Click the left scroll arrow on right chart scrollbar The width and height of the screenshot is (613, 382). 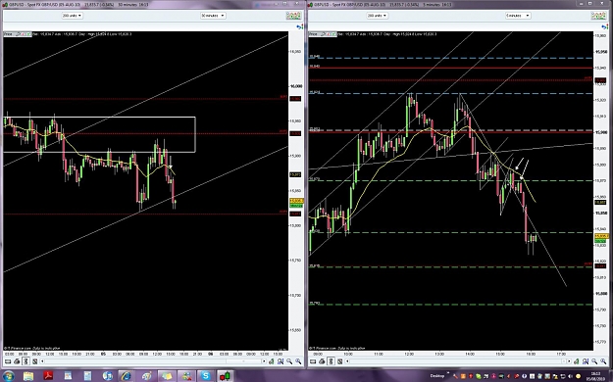347,361
